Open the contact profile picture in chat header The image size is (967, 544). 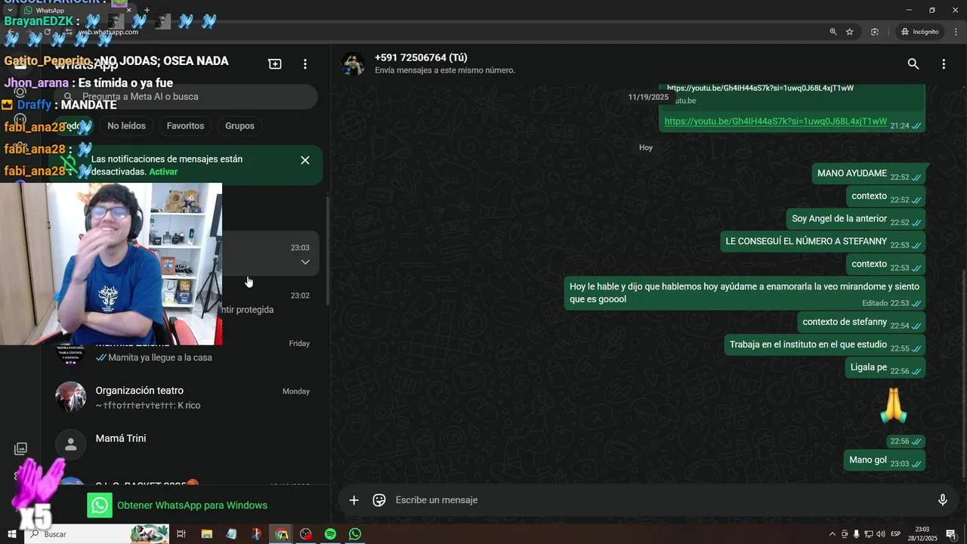coord(353,64)
